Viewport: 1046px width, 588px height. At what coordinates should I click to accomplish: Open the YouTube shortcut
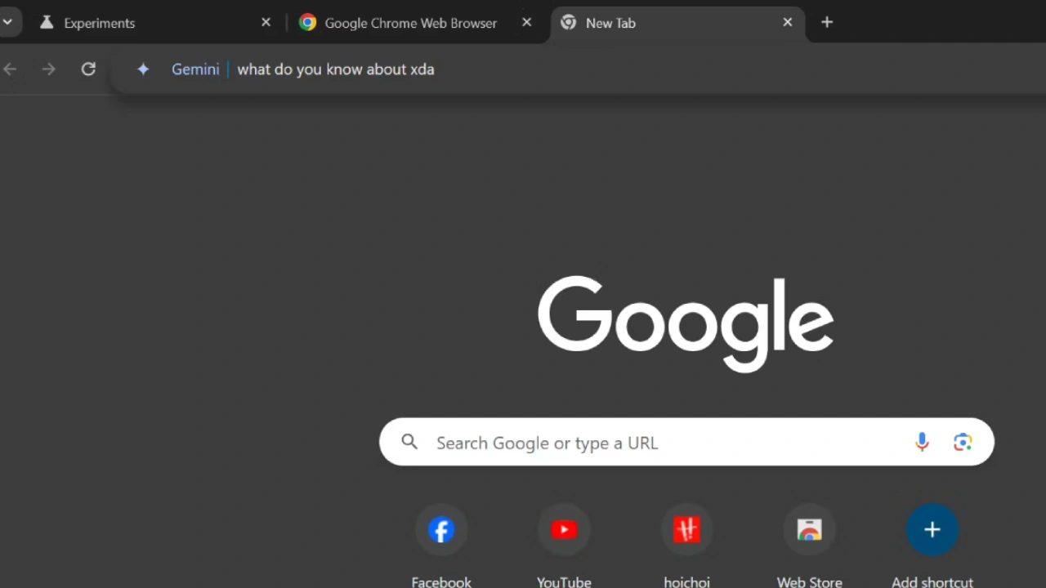(564, 530)
